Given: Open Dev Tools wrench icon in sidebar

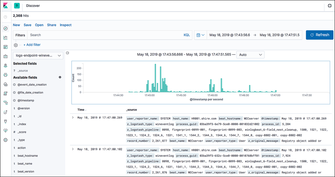Looking at the screenshot, I should pyautogui.click(x=5, y=121).
